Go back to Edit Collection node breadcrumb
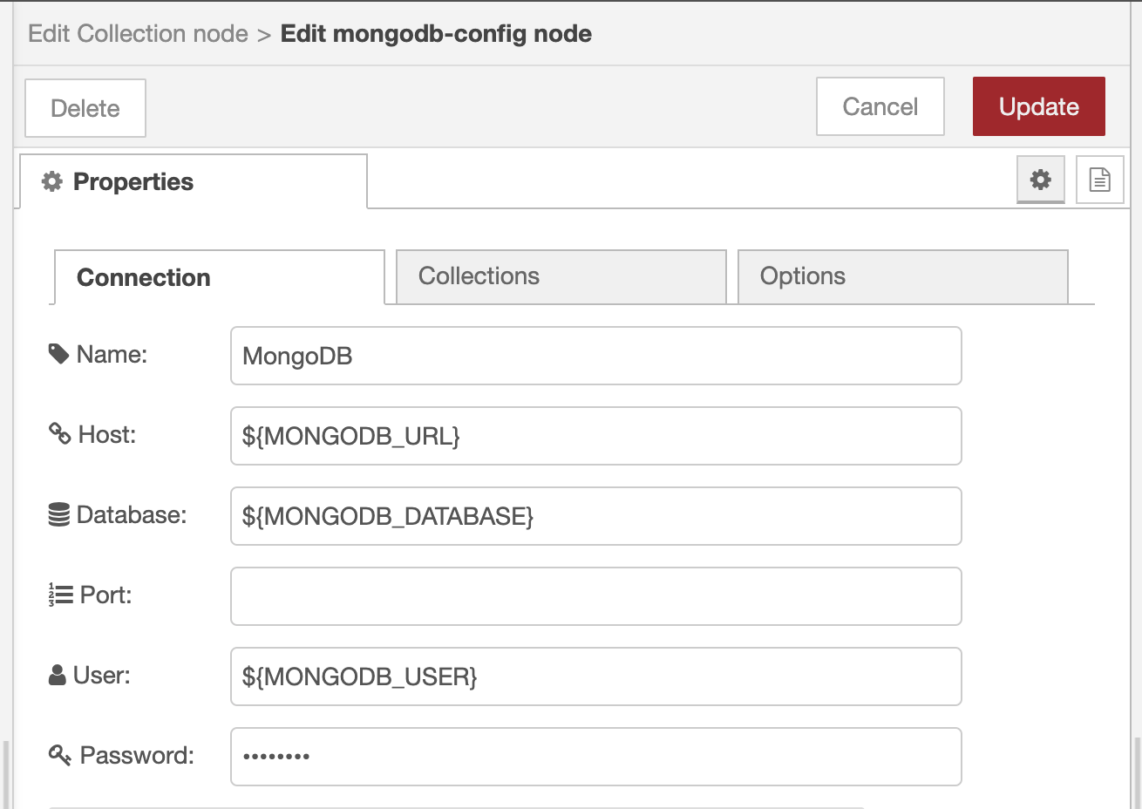The image size is (1142, 809). click(x=139, y=34)
